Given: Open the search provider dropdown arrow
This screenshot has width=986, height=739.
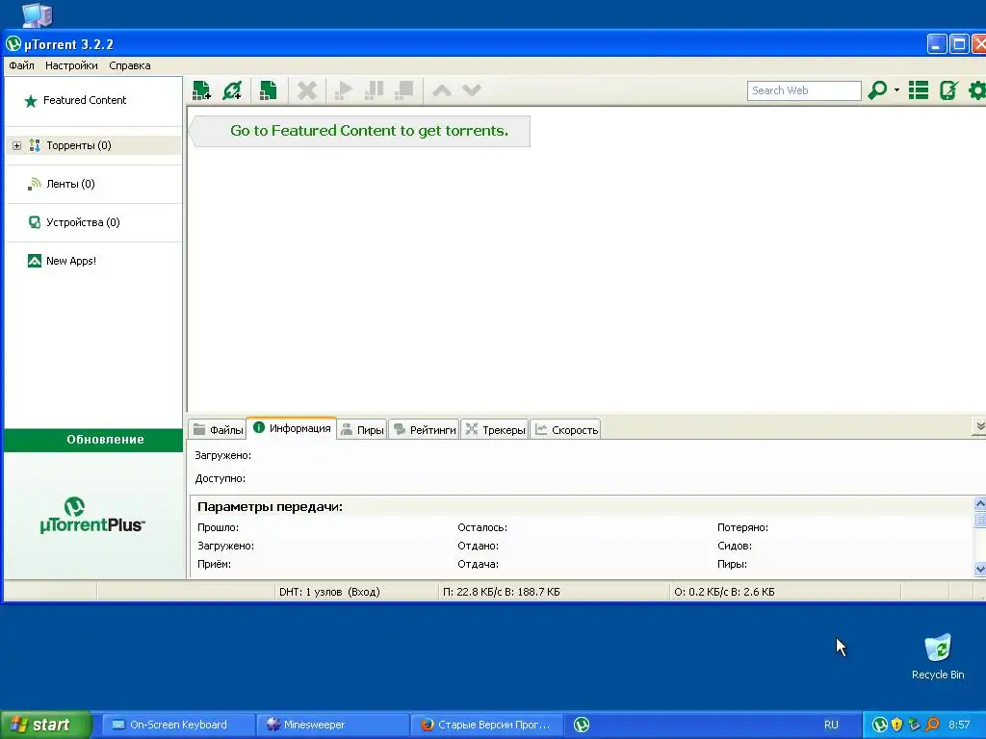Looking at the screenshot, I should (896, 90).
